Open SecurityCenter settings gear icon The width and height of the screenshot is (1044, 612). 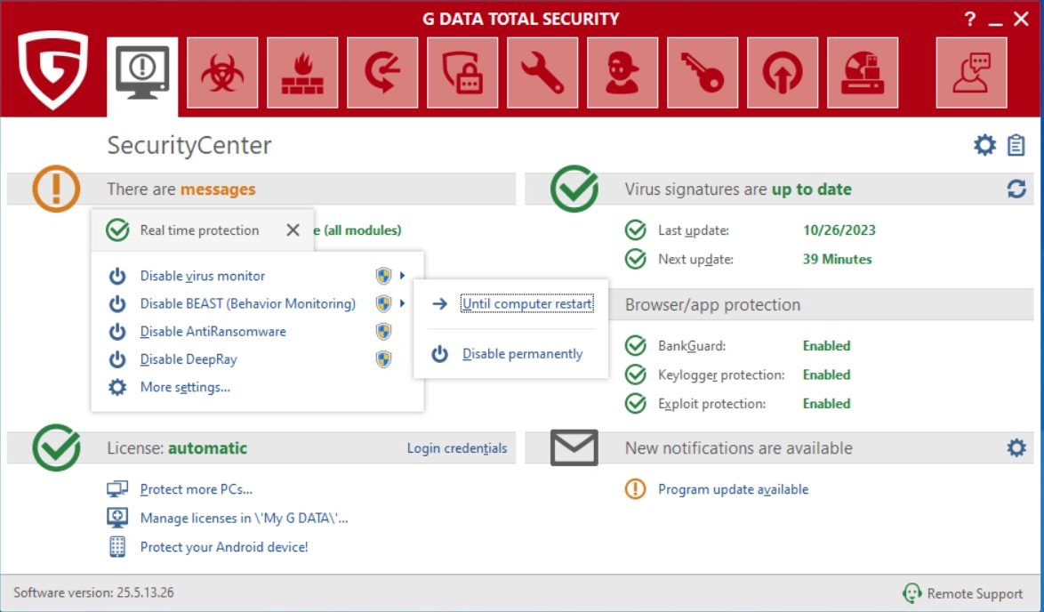coord(984,144)
